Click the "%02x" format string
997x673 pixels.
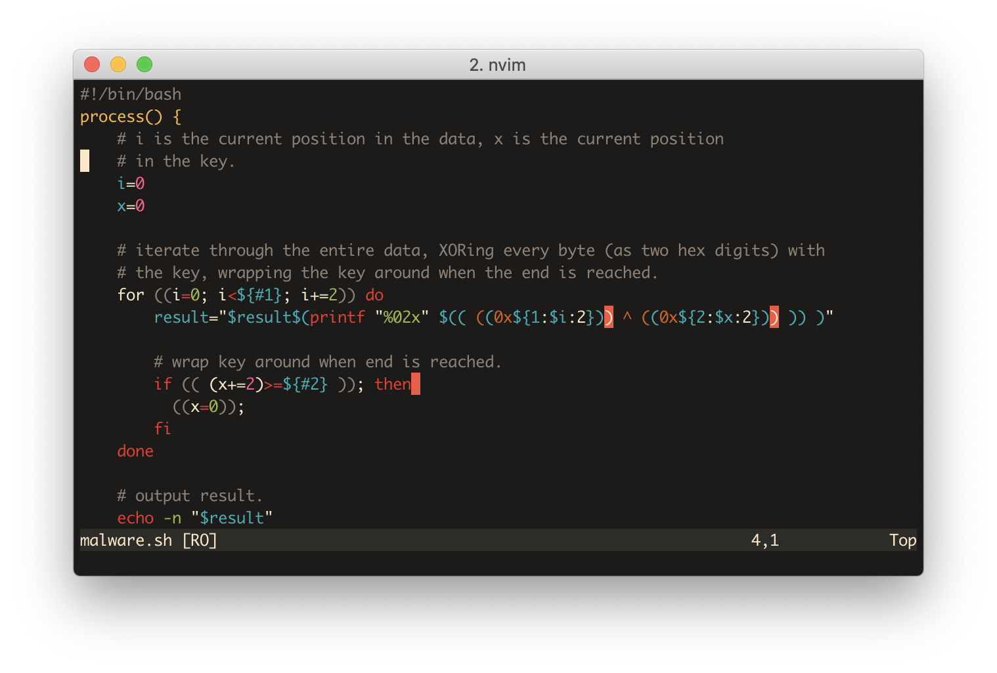[402, 317]
